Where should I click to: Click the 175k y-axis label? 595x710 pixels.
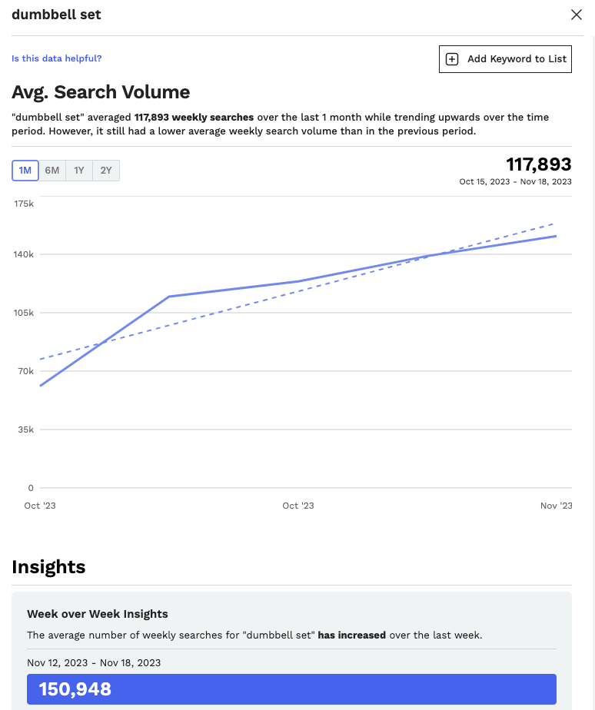coord(24,204)
